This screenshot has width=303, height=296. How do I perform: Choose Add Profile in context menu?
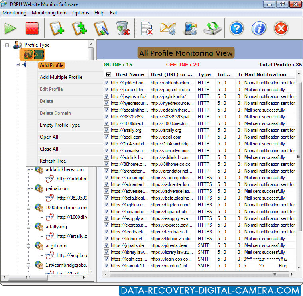click(x=51, y=65)
